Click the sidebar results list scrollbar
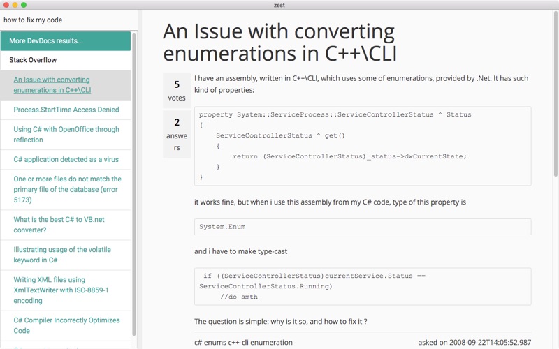 (x=134, y=184)
